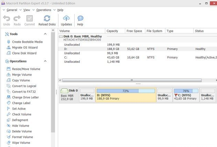Click the Undo toolbar icon

[7, 18]
